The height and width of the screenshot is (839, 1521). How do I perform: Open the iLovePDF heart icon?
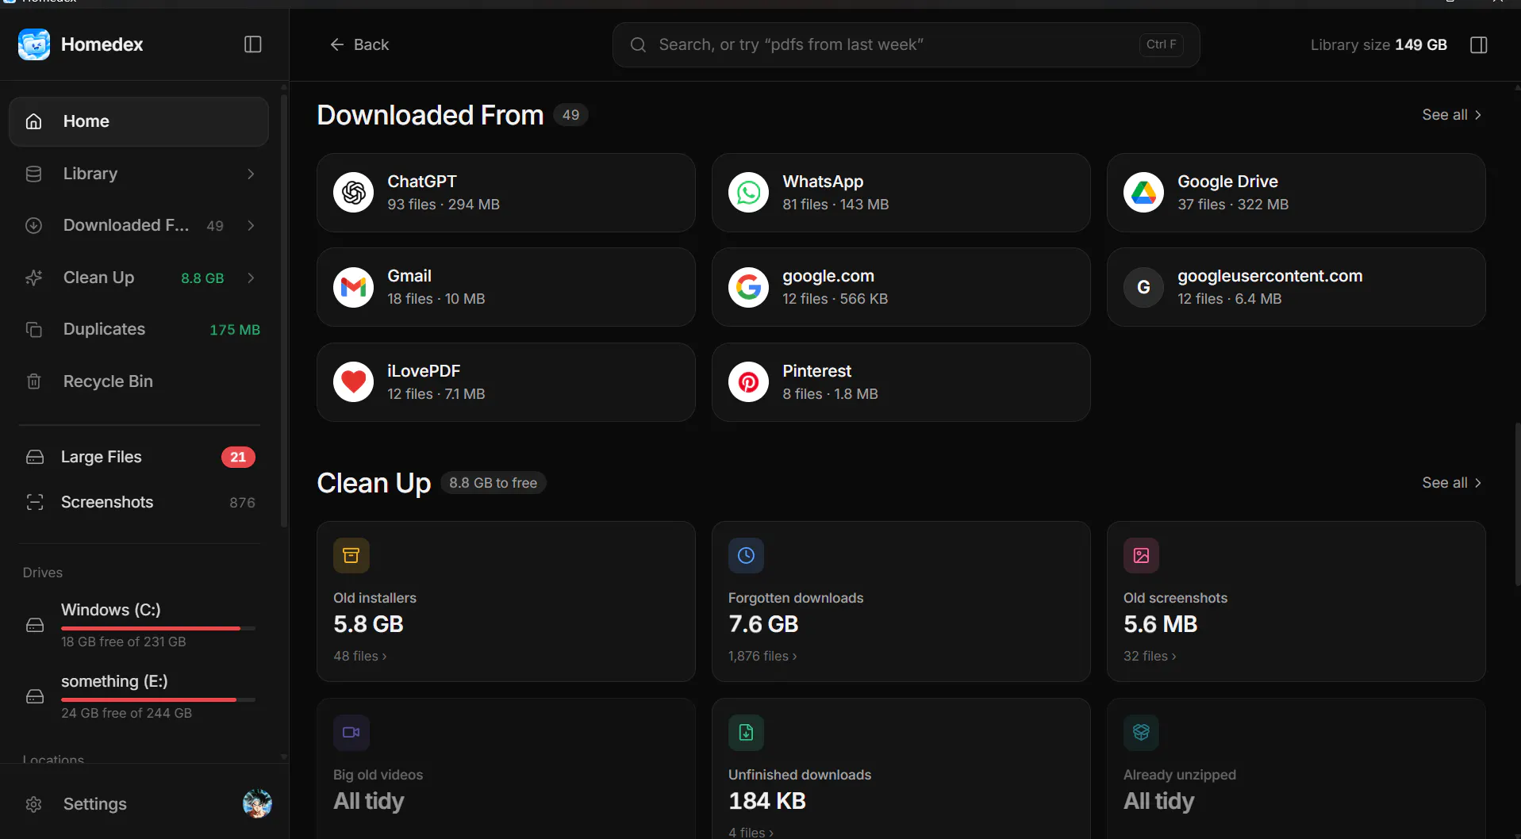pyautogui.click(x=353, y=382)
